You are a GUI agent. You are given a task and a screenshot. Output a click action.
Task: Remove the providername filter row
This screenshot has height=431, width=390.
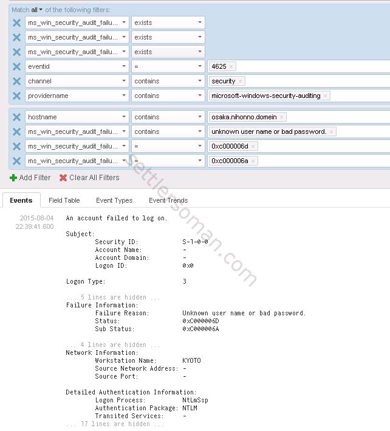(x=17, y=96)
